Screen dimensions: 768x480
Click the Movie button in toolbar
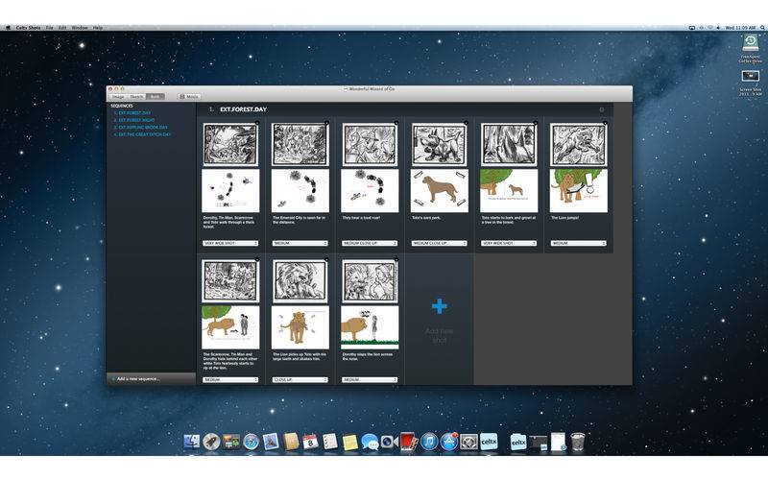[x=189, y=97]
